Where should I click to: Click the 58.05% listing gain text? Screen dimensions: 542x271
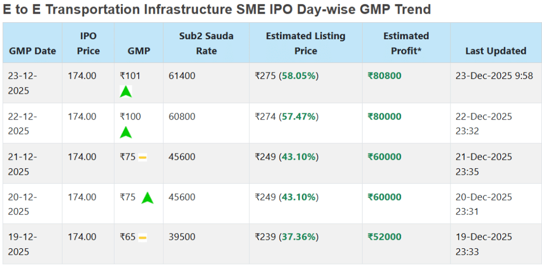299,76
